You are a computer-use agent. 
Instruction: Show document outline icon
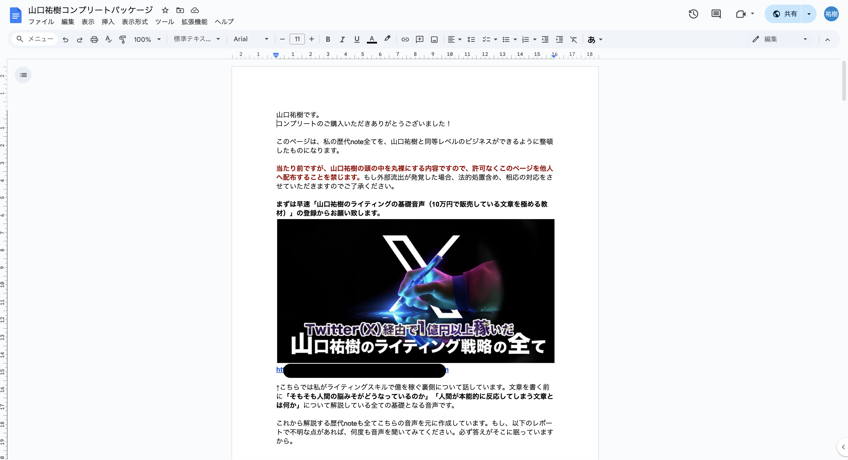23,75
